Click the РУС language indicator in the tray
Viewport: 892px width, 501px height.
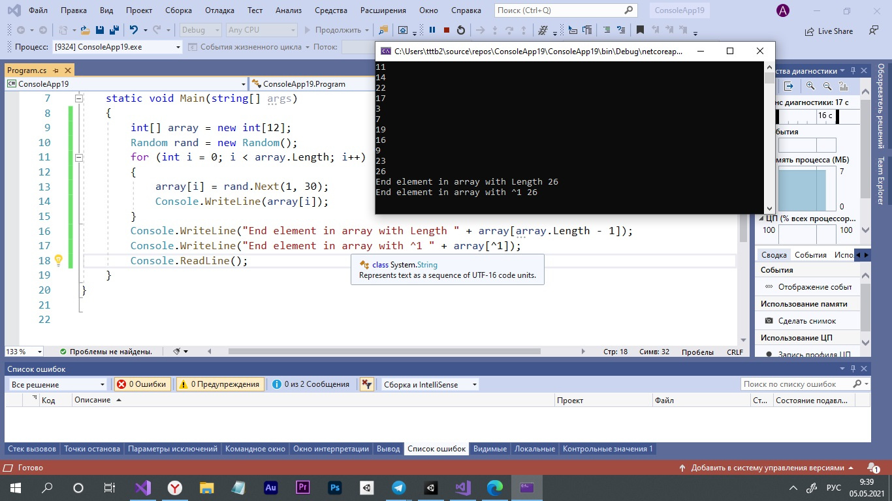pos(834,487)
